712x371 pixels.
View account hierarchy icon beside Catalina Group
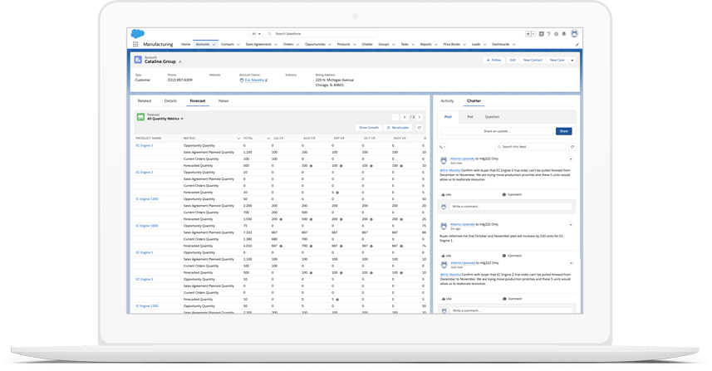click(x=180, y=61)
